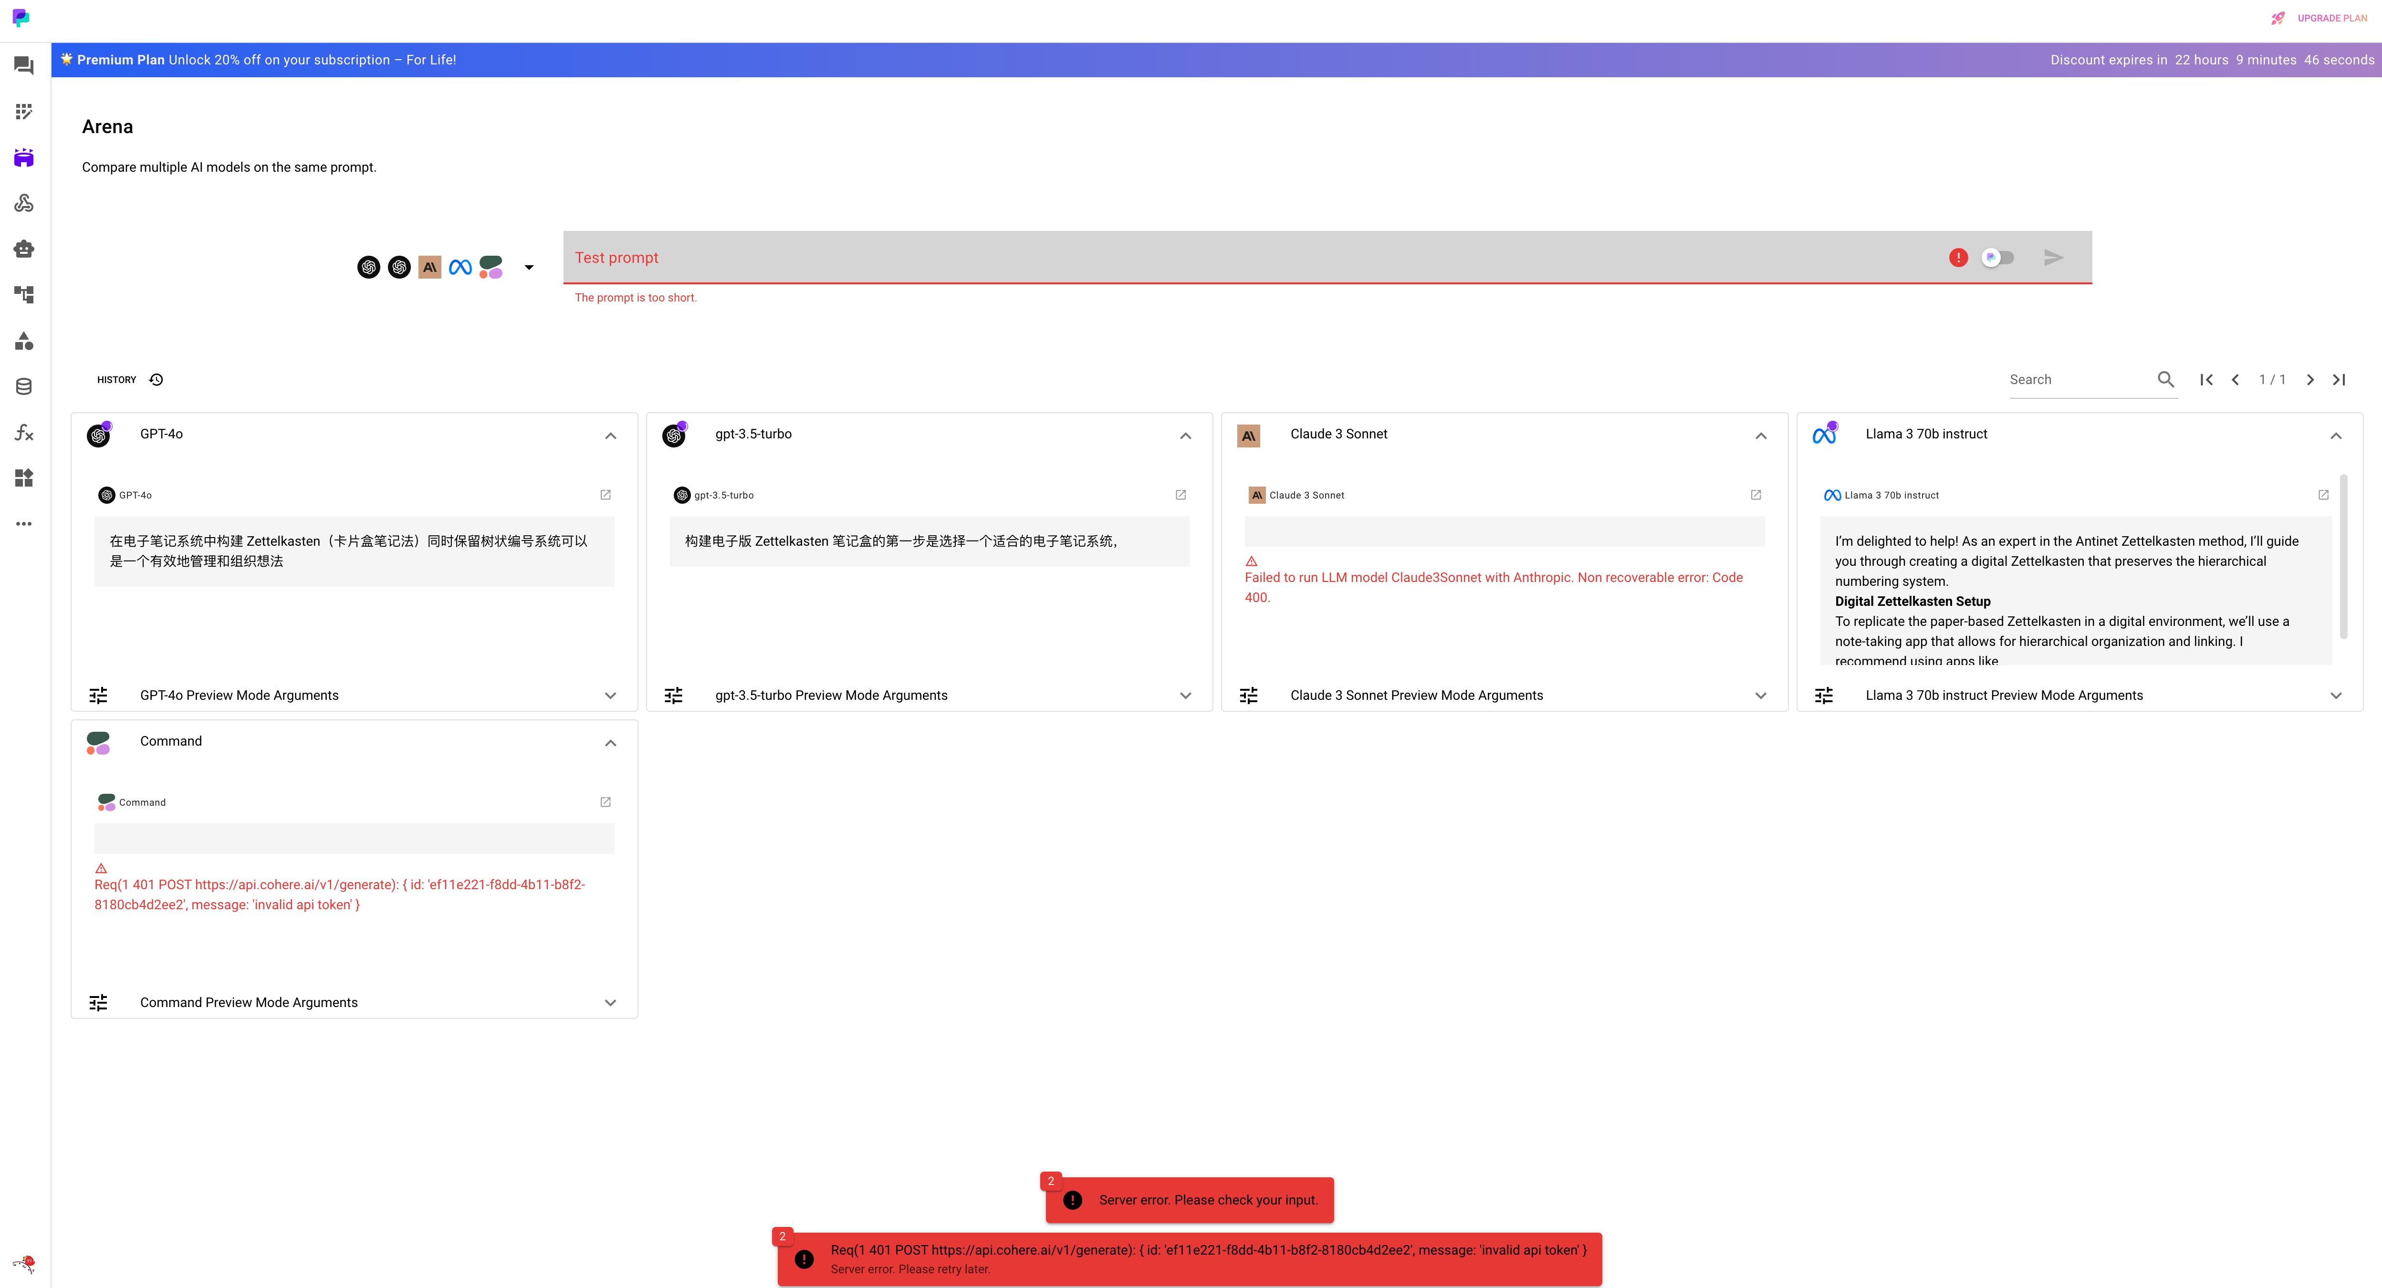
Task: Open the shapes icon in the sidebar
Action: coord(24,341)
